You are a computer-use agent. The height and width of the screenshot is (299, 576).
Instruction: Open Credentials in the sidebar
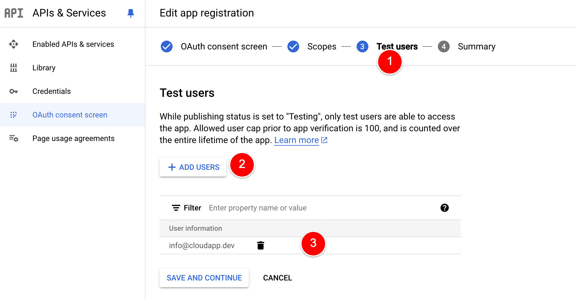(x=52, y=91)
